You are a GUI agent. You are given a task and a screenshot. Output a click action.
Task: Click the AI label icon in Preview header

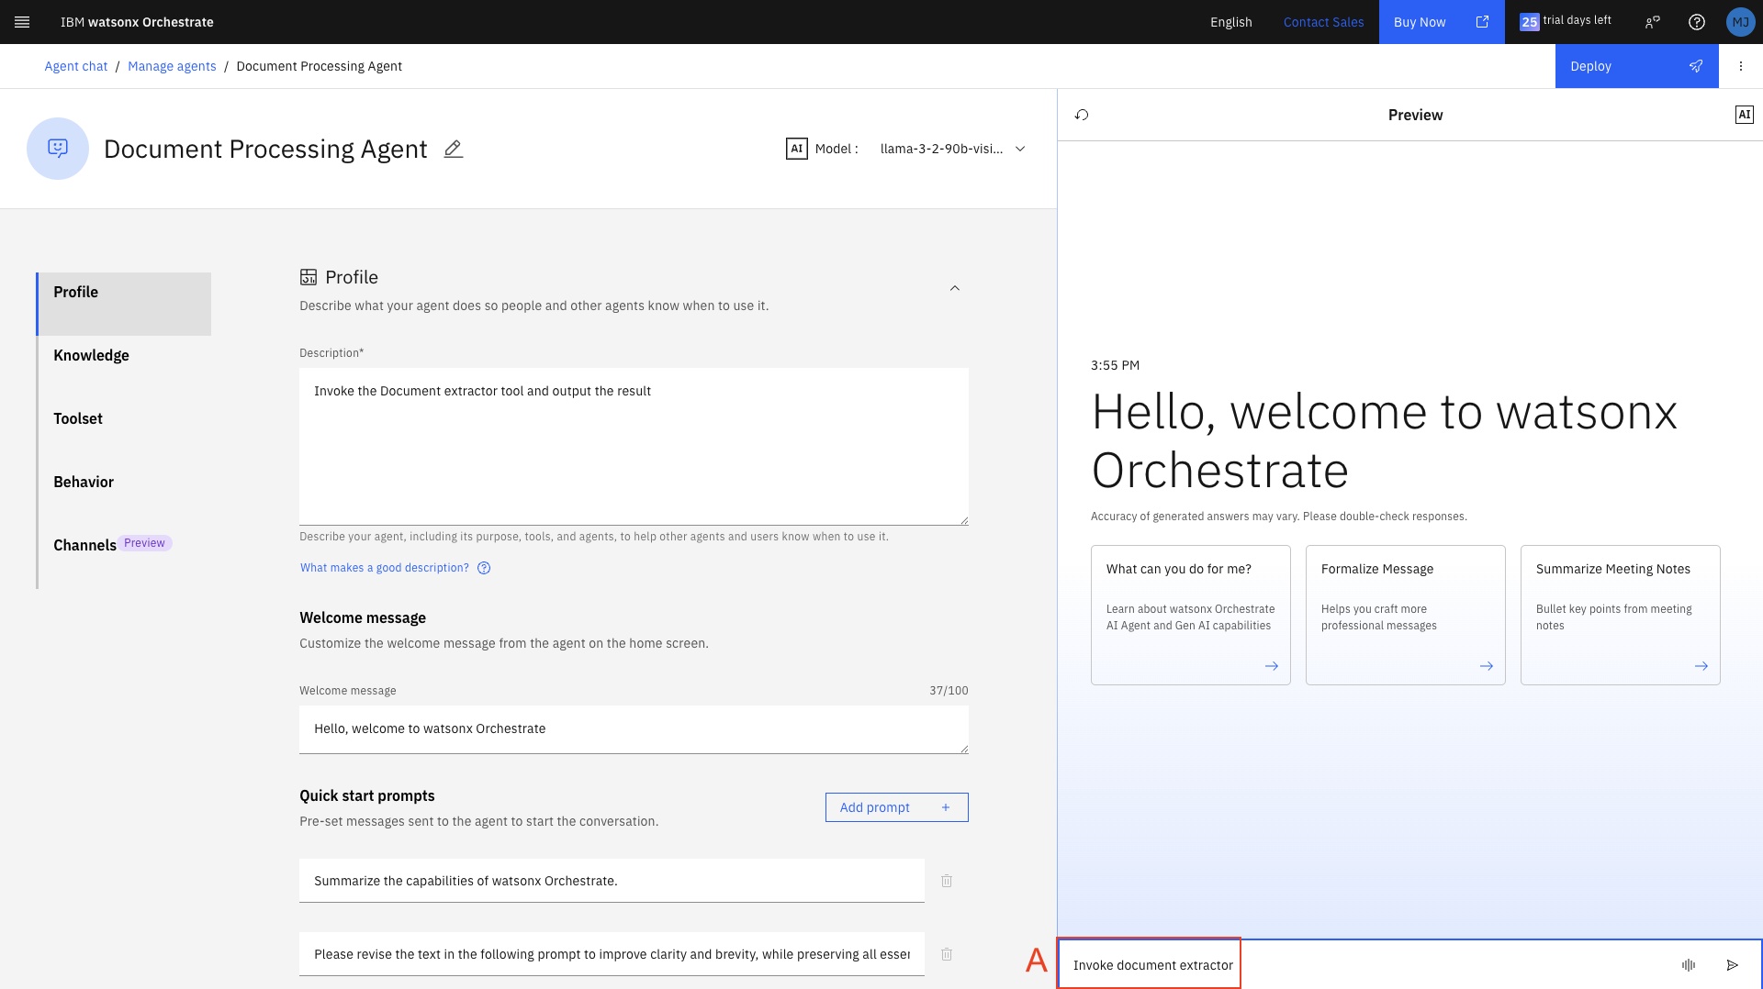1744,115
